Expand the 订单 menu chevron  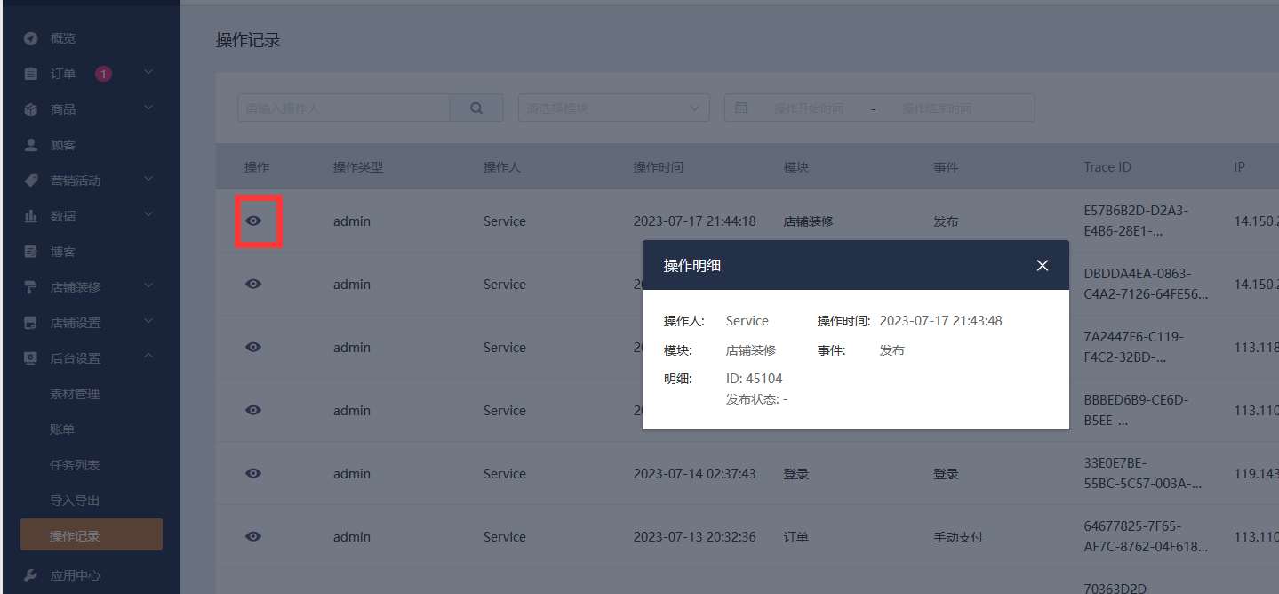(x=148, y=72)
